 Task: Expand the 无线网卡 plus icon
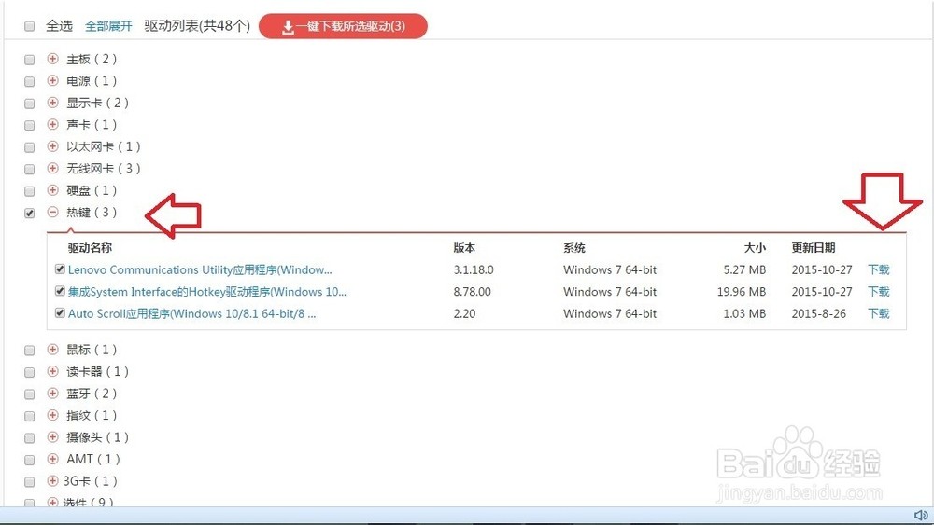coord(53,169)
